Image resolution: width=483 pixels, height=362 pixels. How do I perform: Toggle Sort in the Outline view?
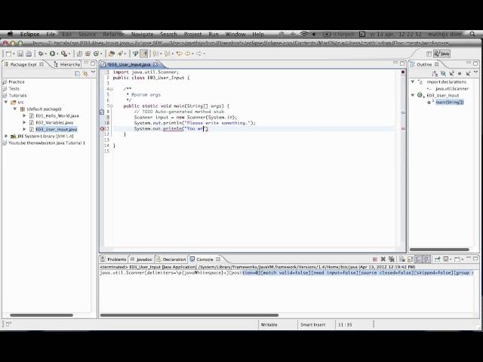(x=435, y=73)
